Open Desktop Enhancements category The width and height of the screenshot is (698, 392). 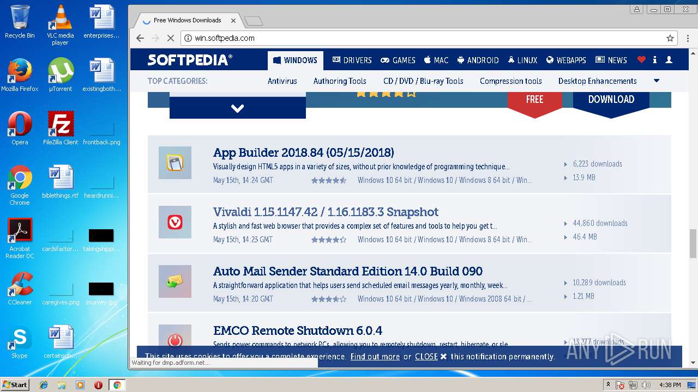[598, 81]
